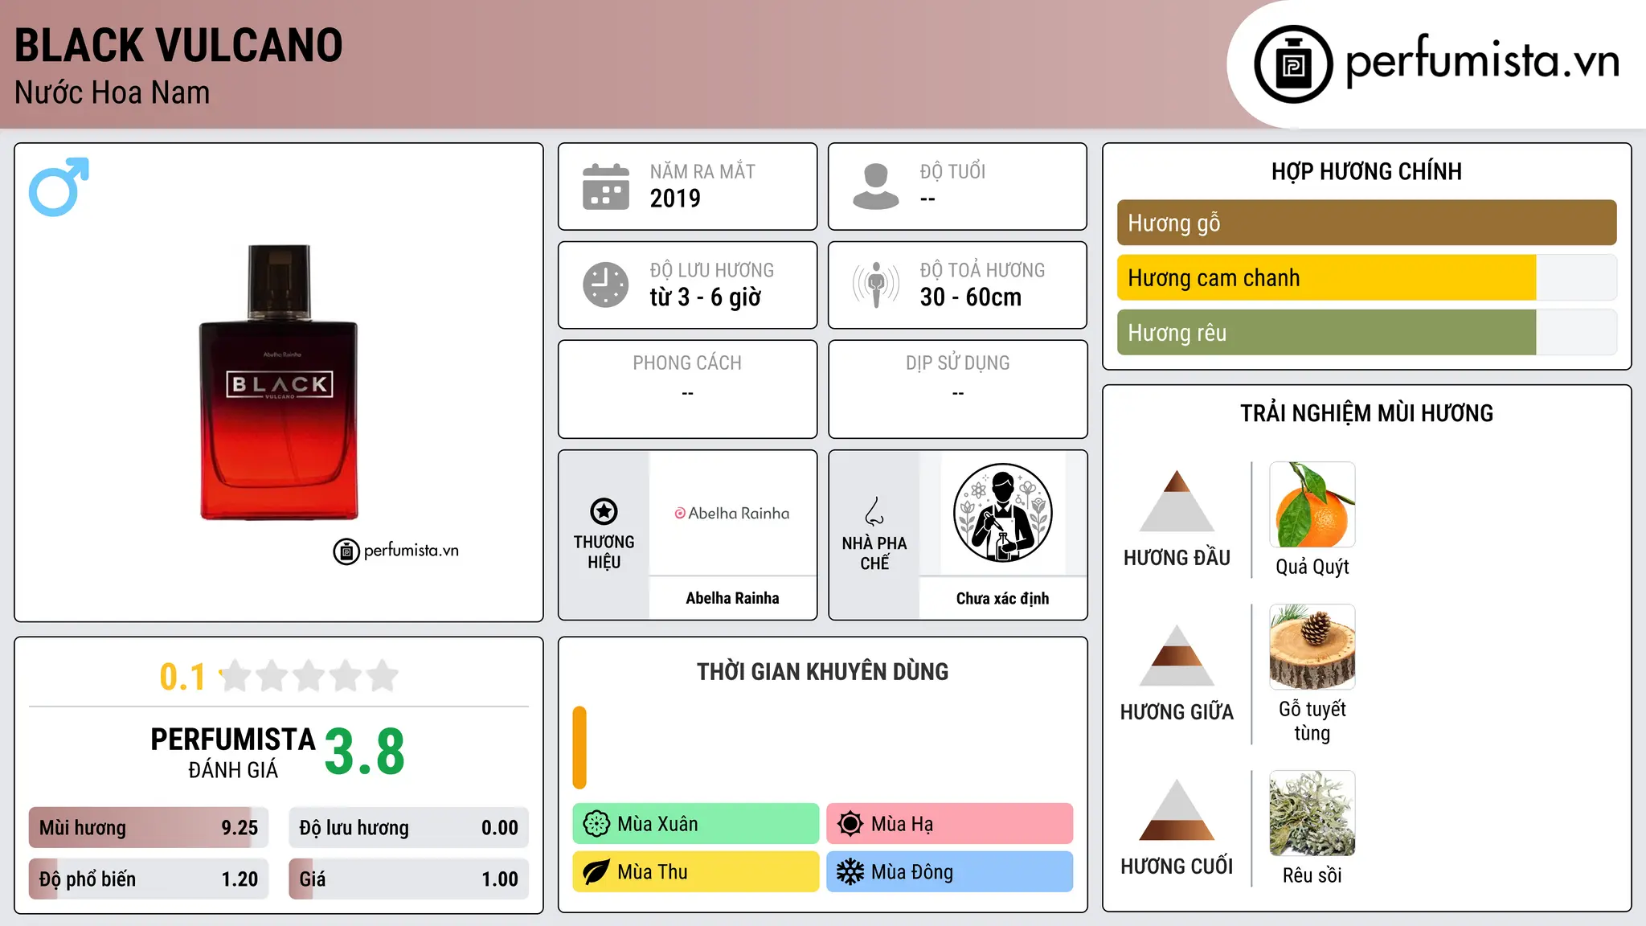
Task: Click the Độ phổ biến 1.20 score bar
Action: coord(149,879)
